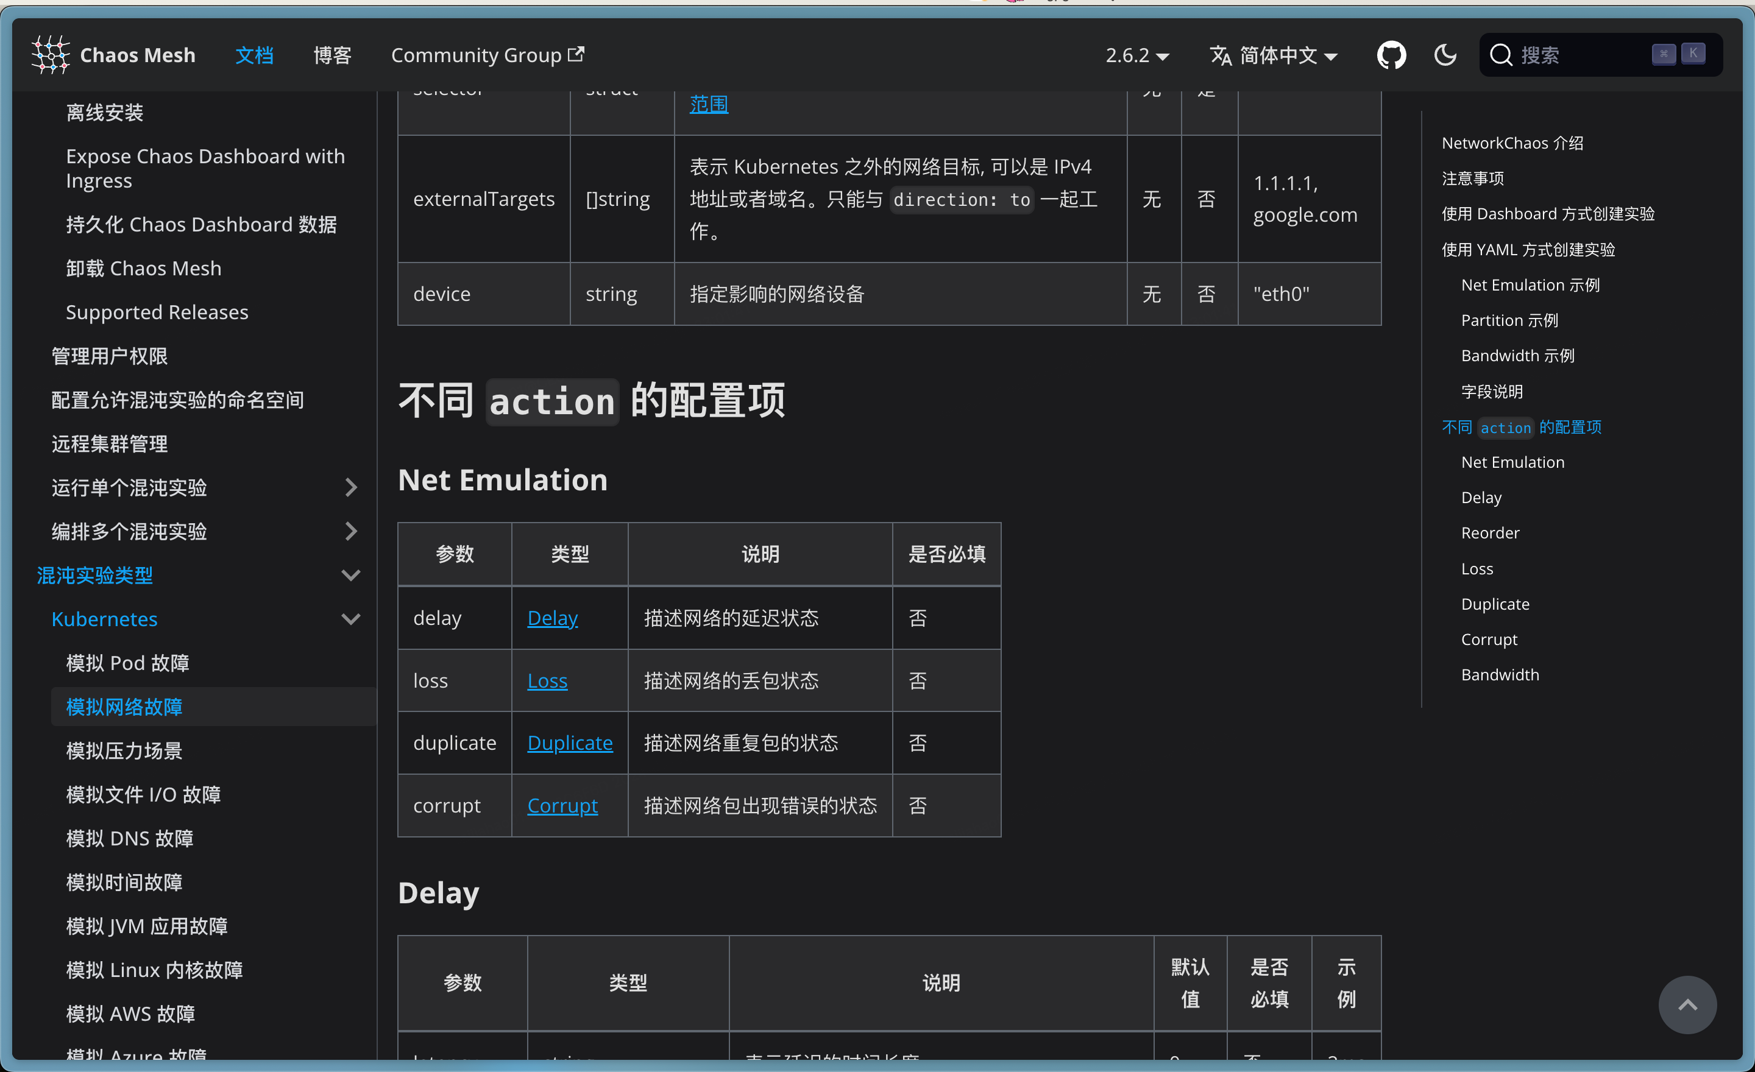1755x1072 pixels.
Task: Switch to the 博客 nav tab
Action: (332, 55)
